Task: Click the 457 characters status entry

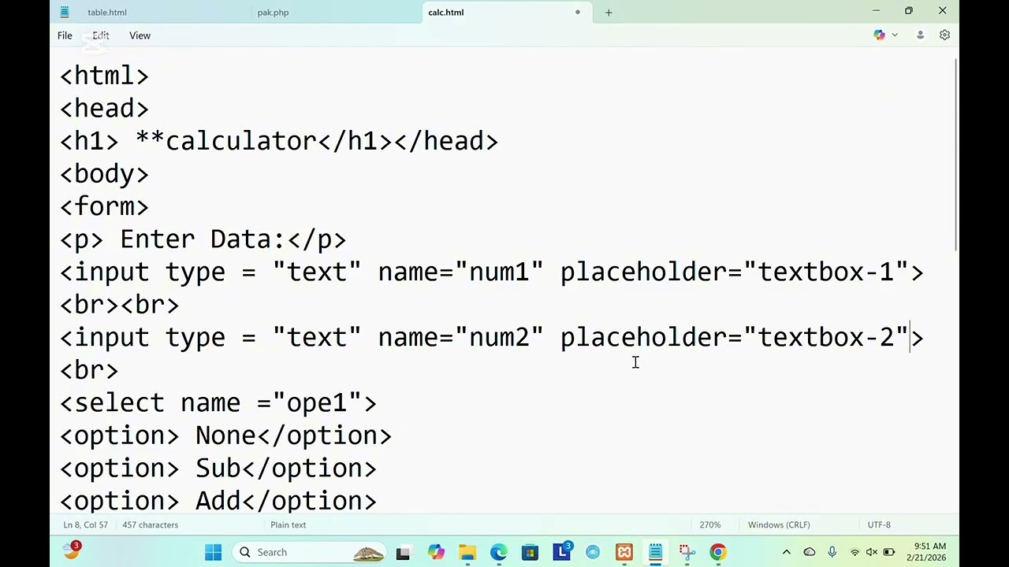Action: [150, 525]
